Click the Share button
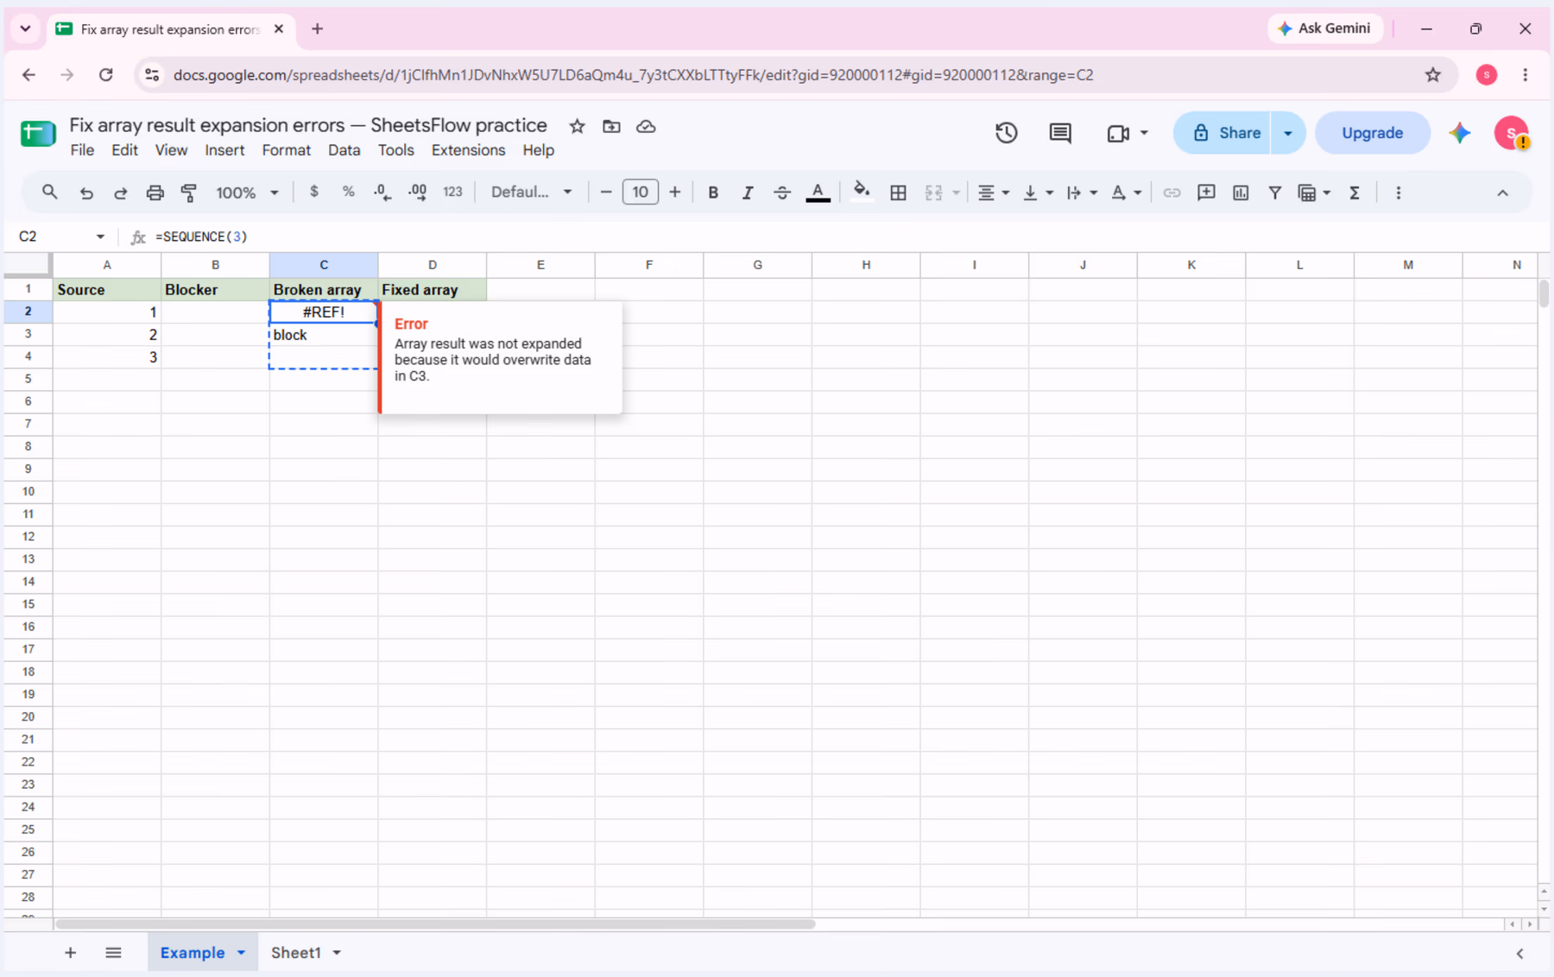The width and height of the screenshot is (1554, 977). [1222, 133]
